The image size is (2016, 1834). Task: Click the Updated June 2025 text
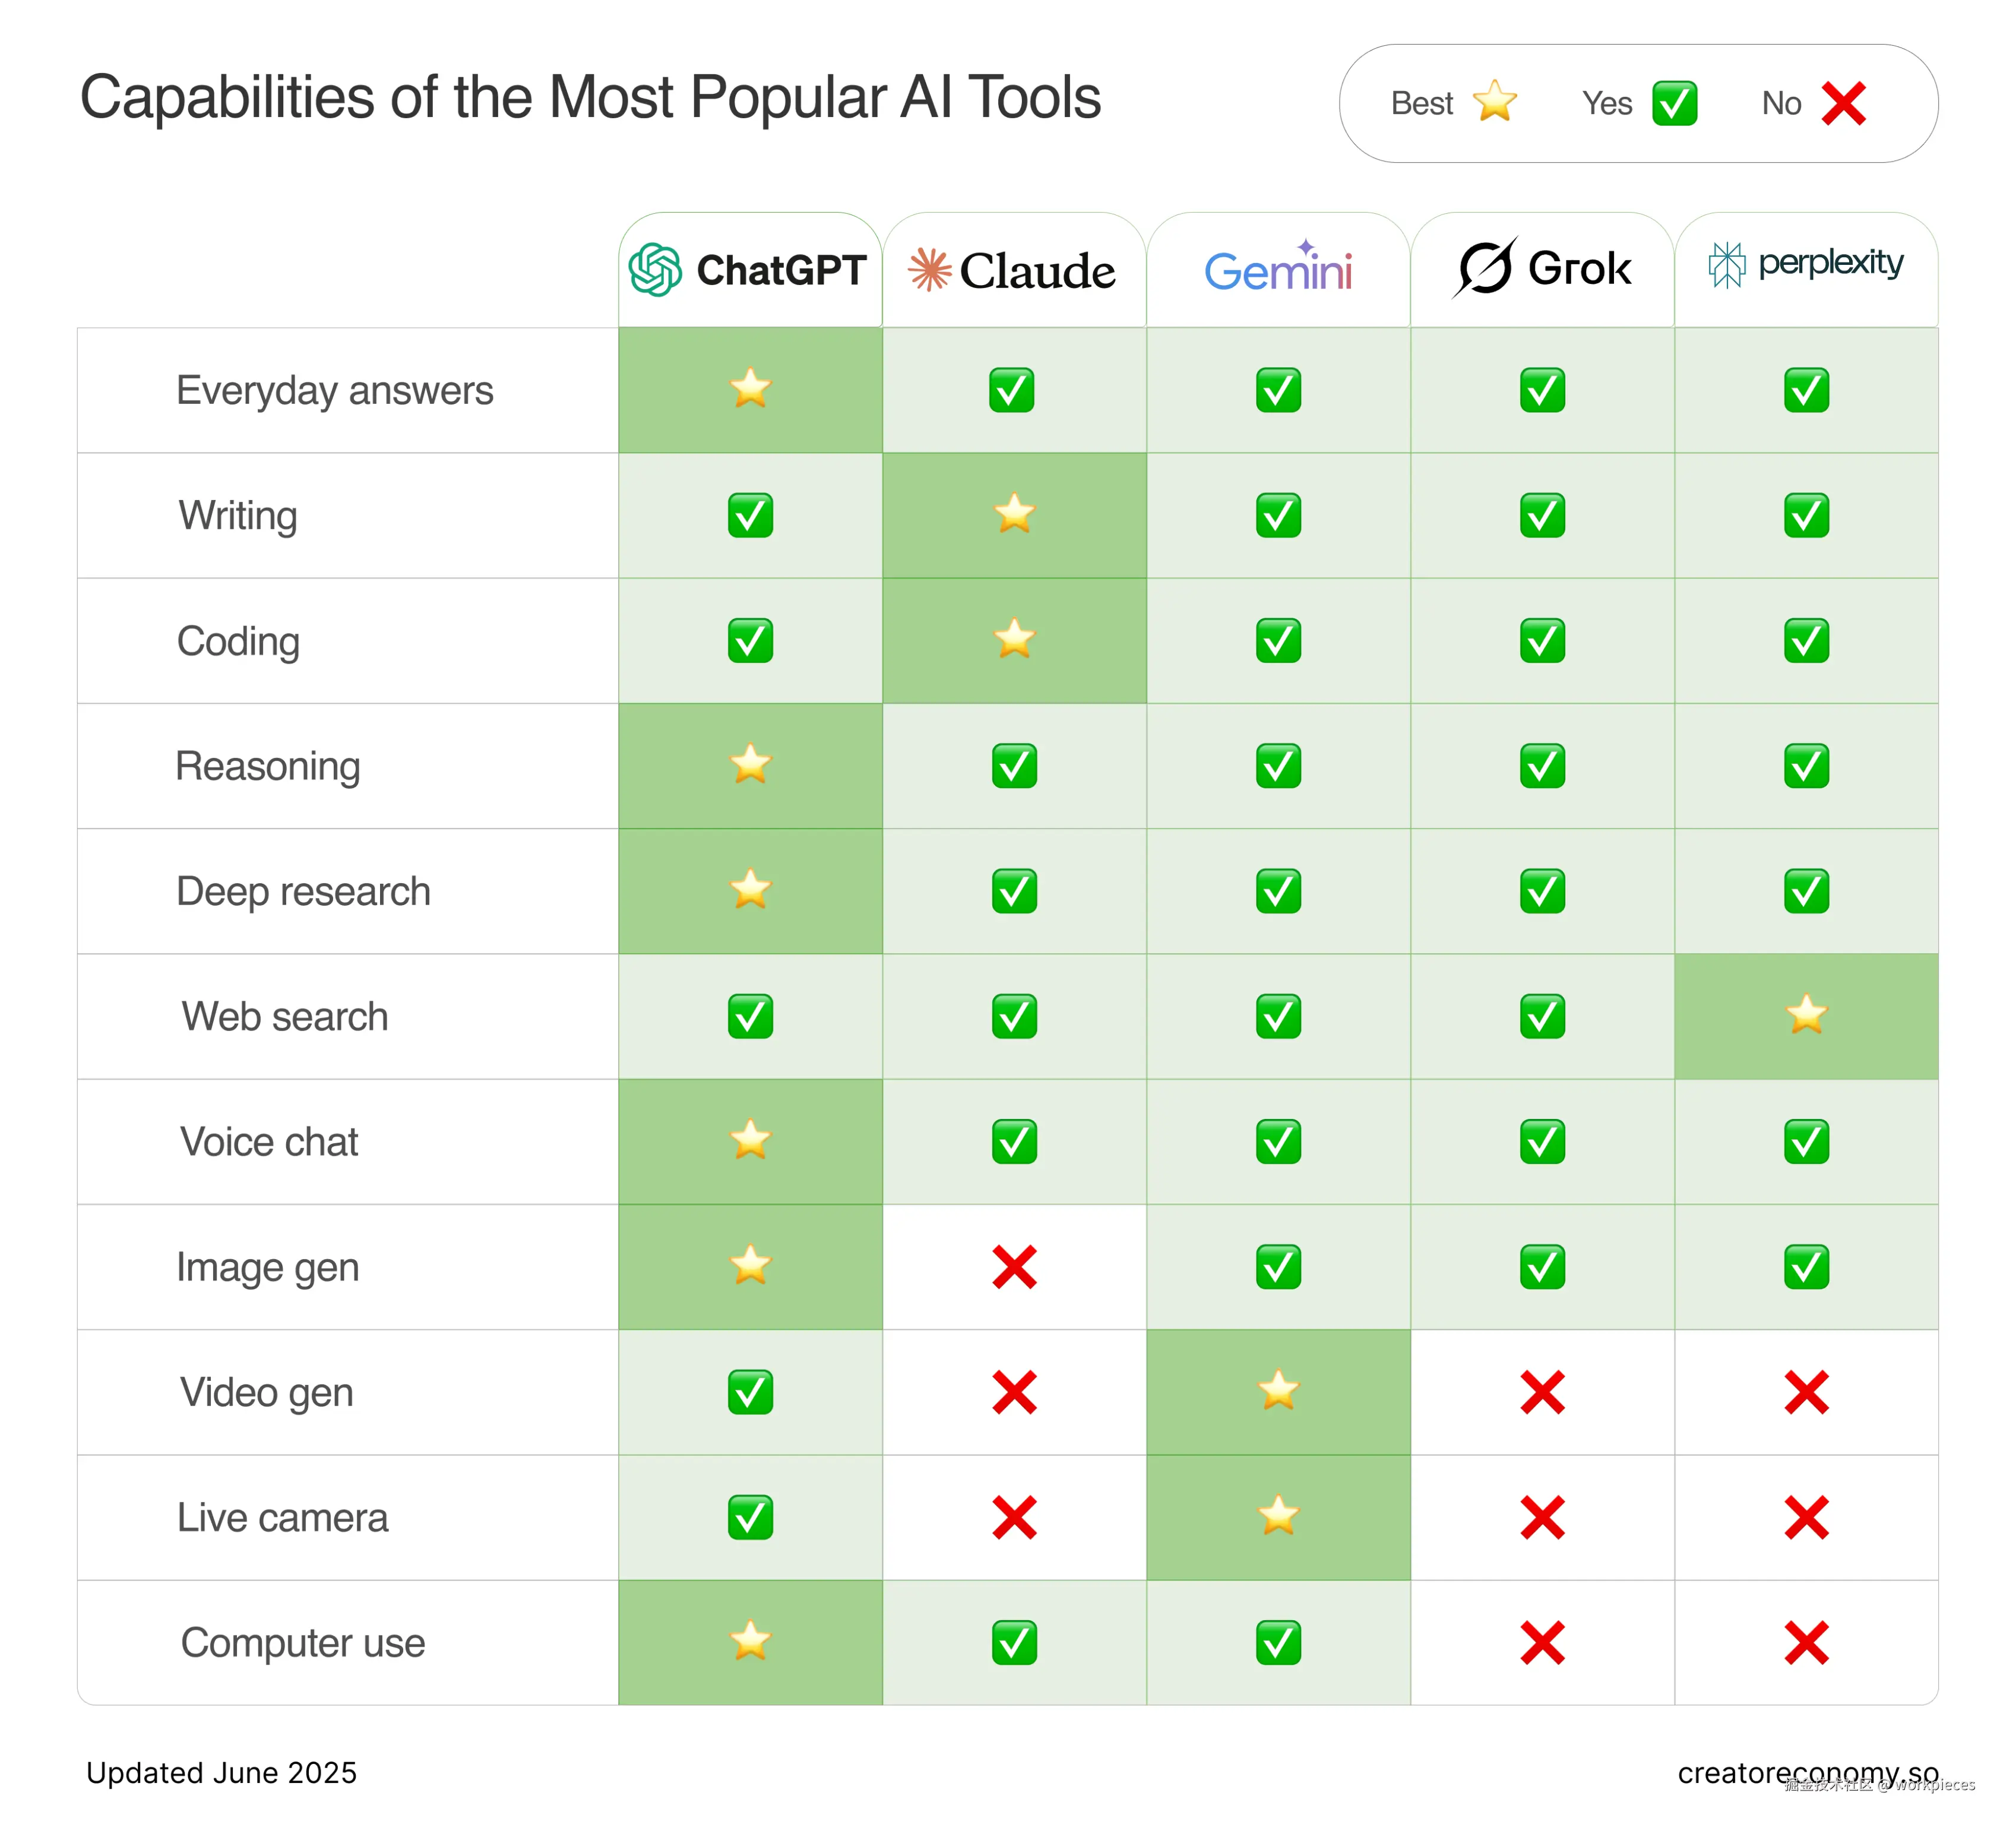click(221, 1772)
